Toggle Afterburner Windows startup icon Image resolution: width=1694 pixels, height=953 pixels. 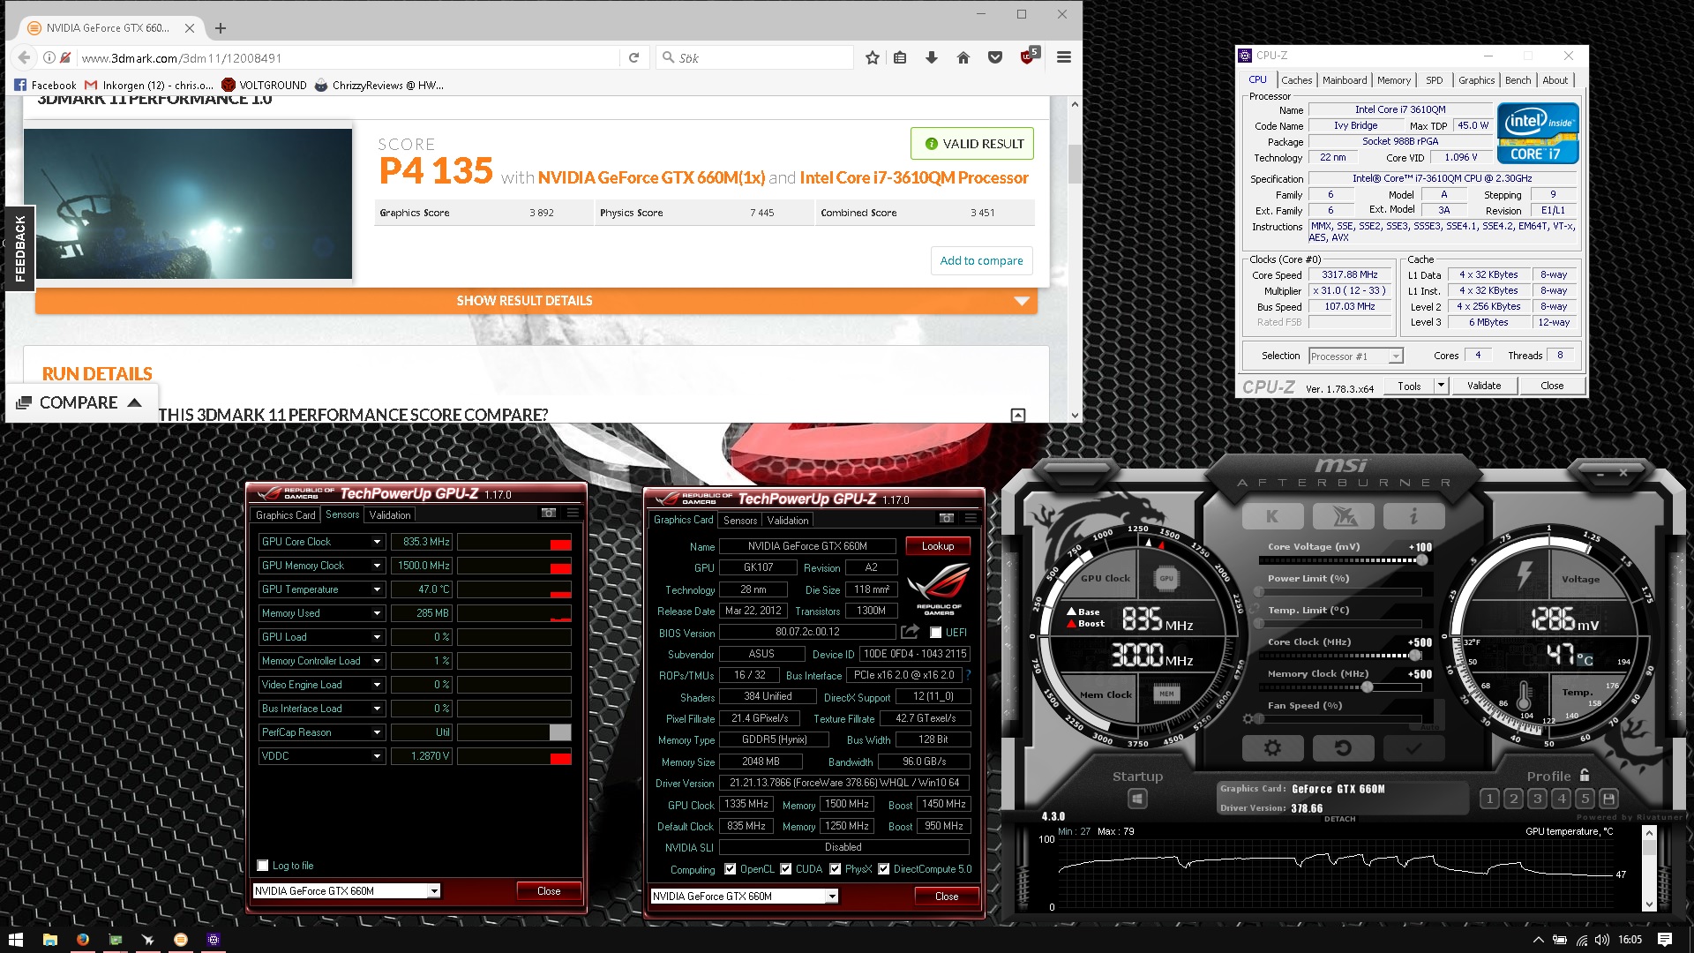pos(1137,799)
